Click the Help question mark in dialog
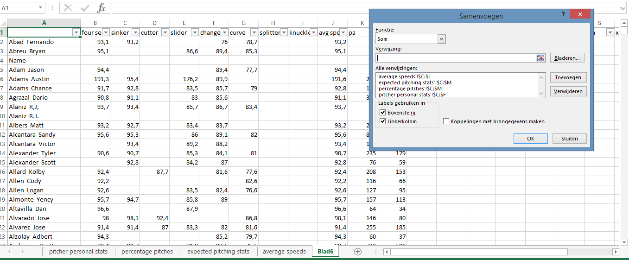The height and width of the screenshot is (260, 629). click(x=563, y=14)
